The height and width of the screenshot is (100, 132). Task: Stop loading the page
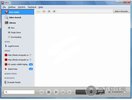pos(49,11)
